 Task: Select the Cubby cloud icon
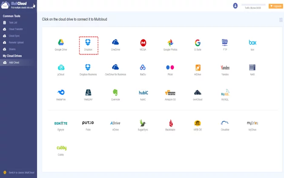point(62,148)
